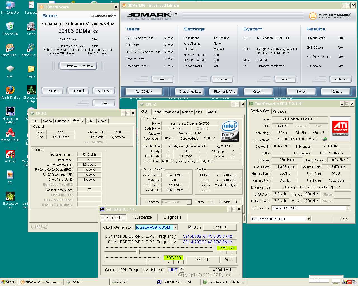Click the upper FSB slider thumb in SetFSB
This screenshot has width=358, height=286.
click(x=138, y=252)
